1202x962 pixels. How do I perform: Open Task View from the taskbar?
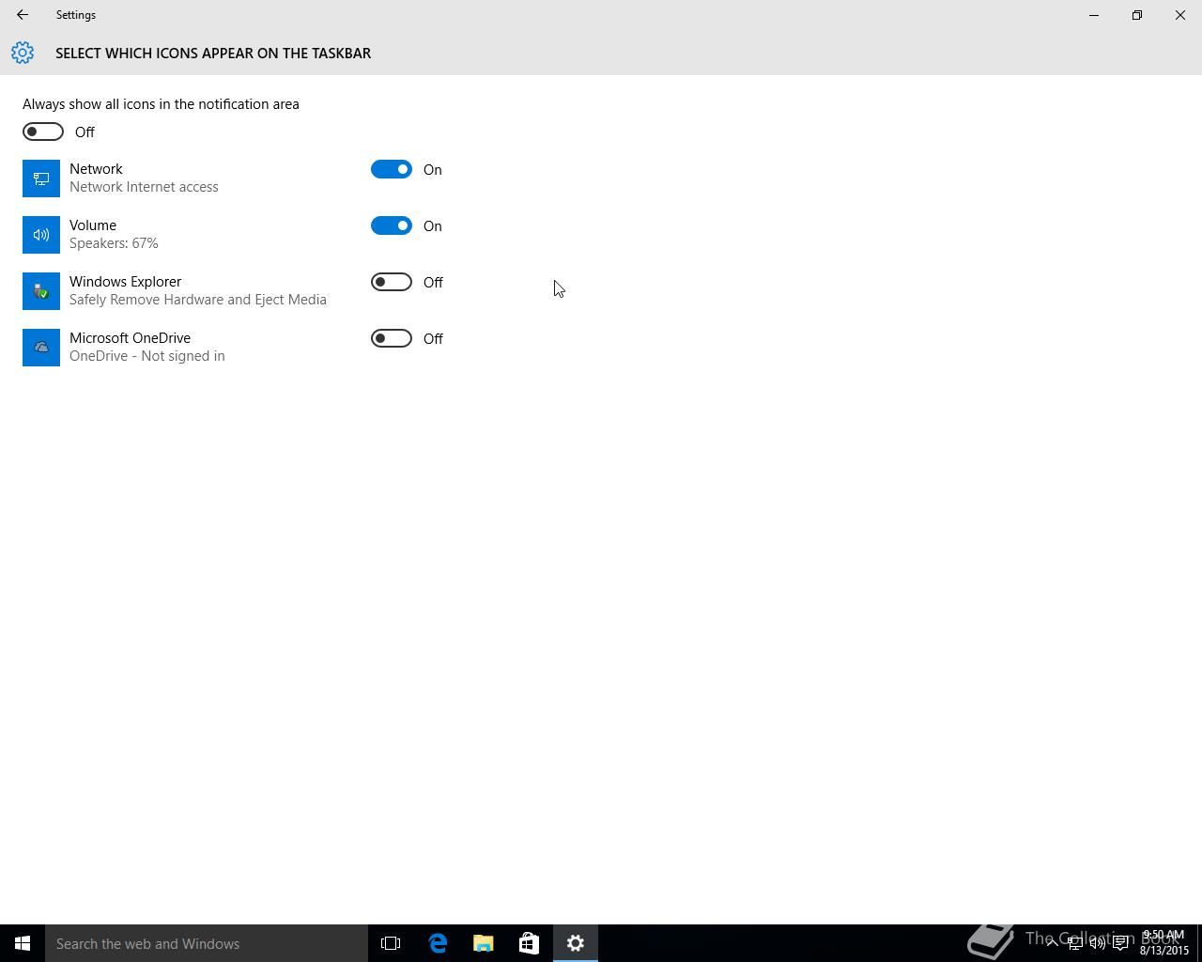(391, 943)
